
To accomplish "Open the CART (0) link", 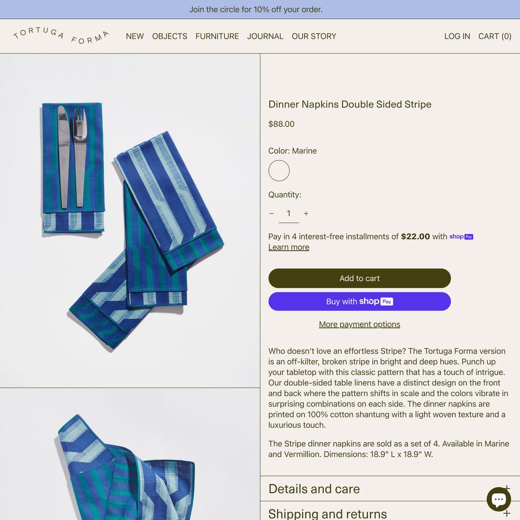I will coord(495,36).
